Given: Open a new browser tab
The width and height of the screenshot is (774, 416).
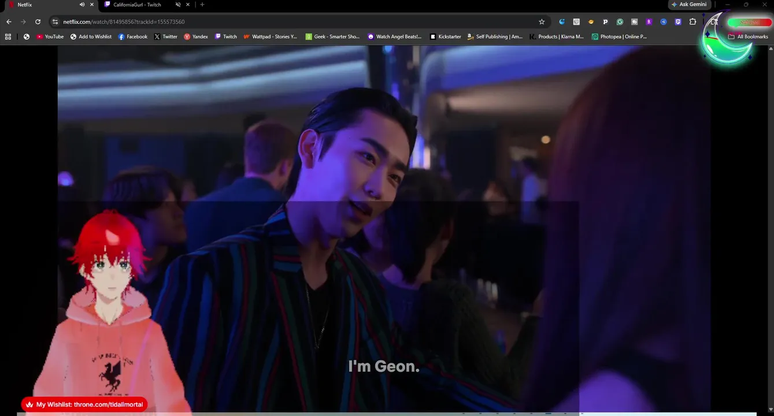Looking at the screenshot, I should click(x=202, y=5).
